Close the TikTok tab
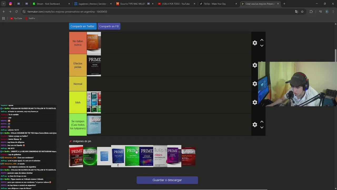 point(236,4)
